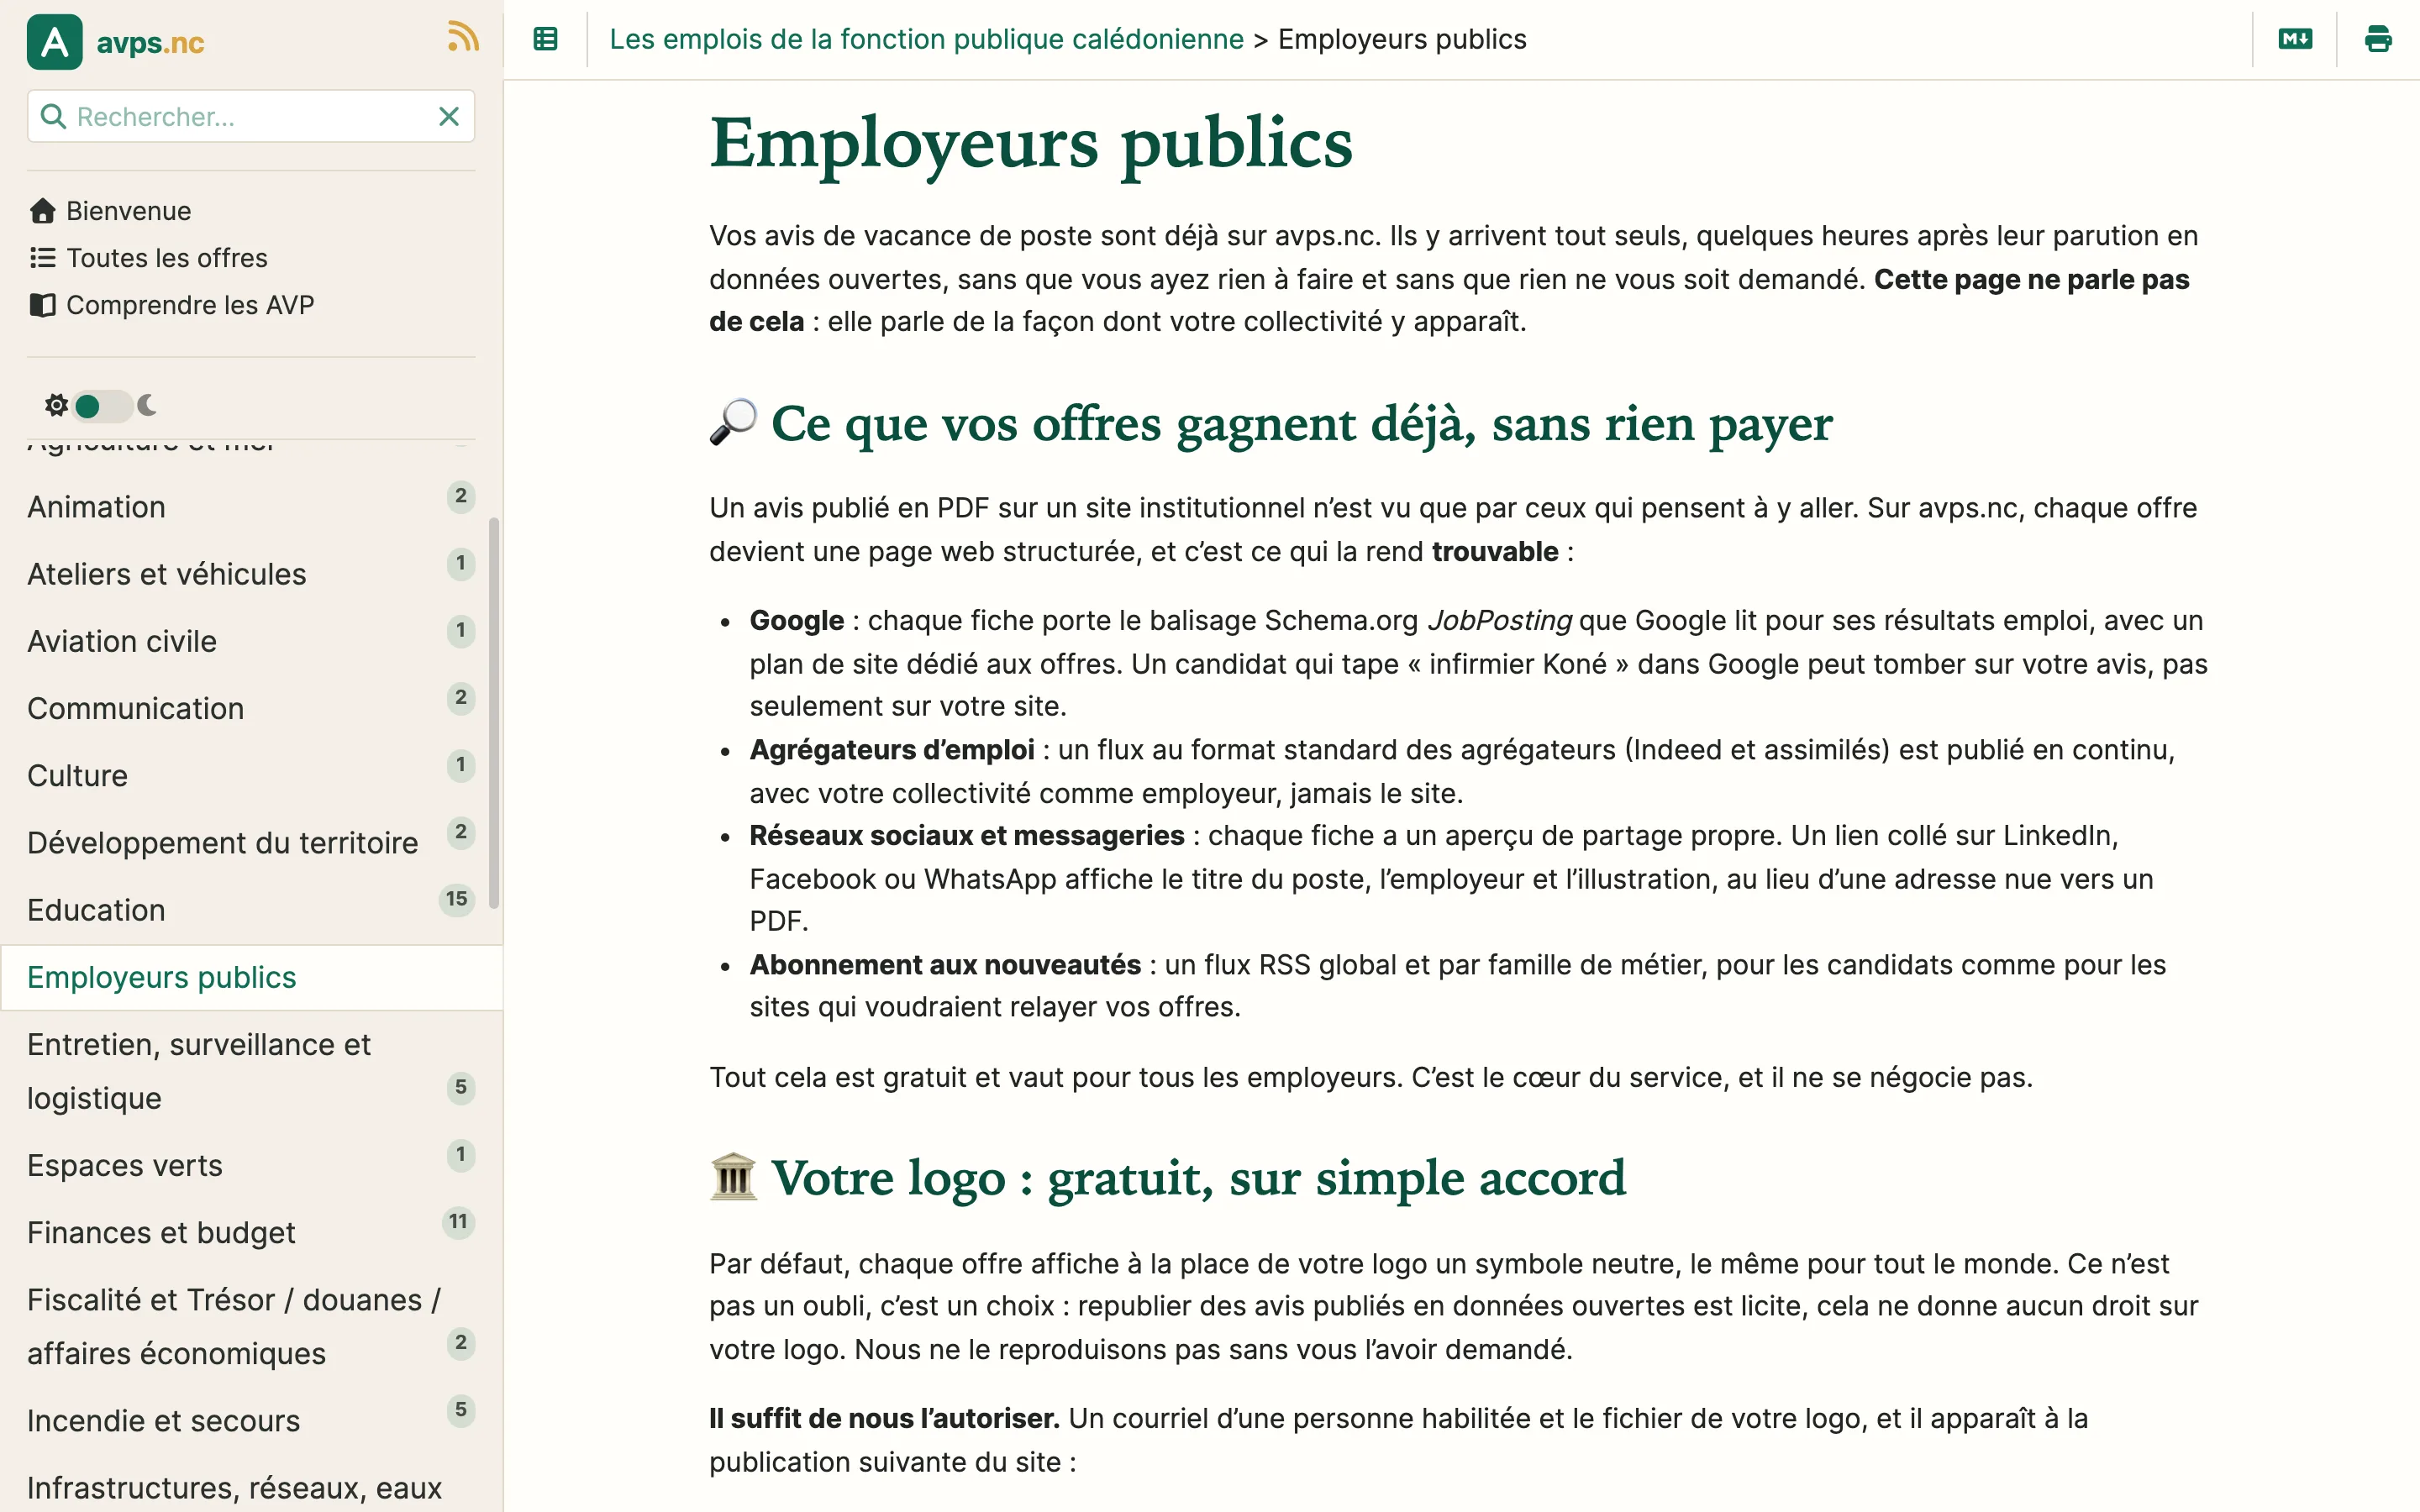Select the Communication category
The height and width of the screenshot is (1512, 2420).
tap(251, 708)
